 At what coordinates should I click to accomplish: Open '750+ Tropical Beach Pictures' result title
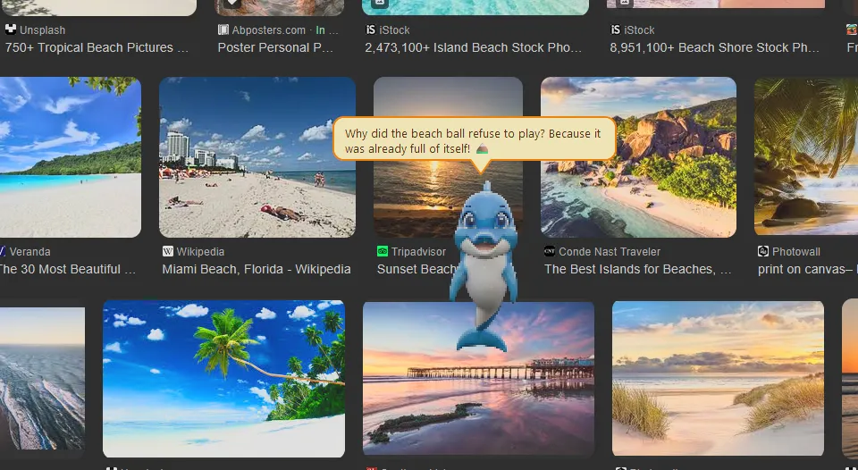[x=97, y=47]
